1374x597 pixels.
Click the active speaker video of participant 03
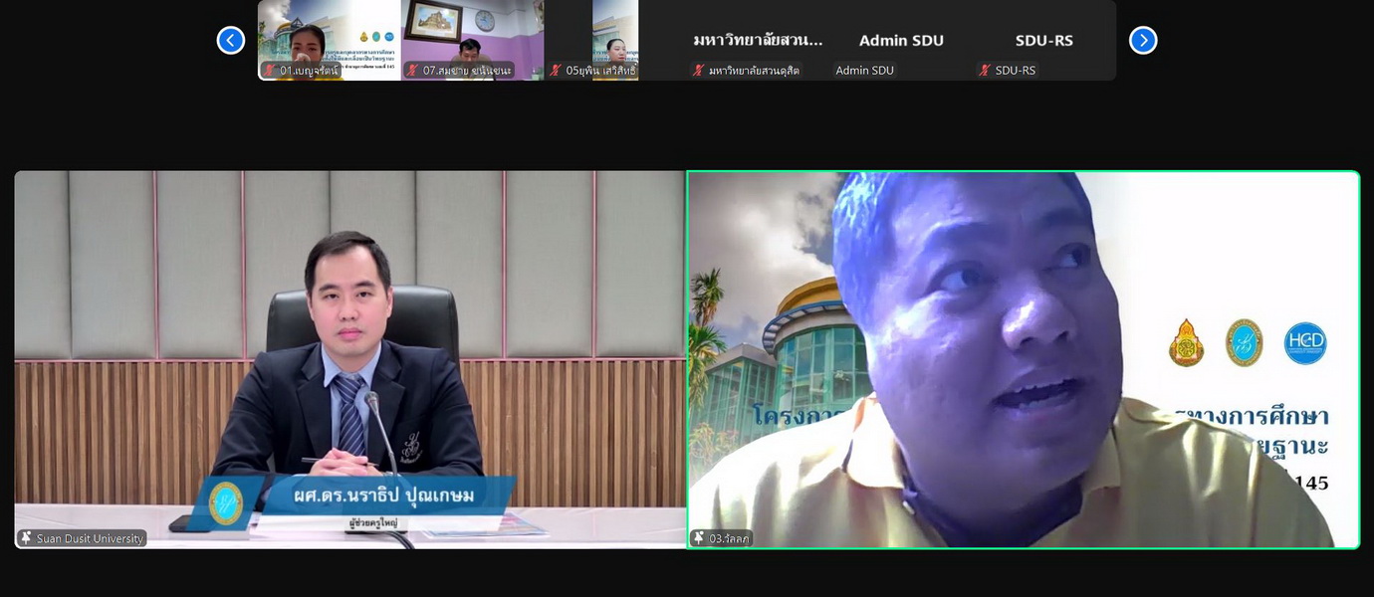1024,360
